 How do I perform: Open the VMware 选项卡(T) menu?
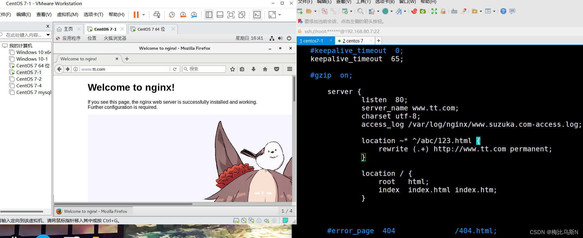tap(93, 15)
